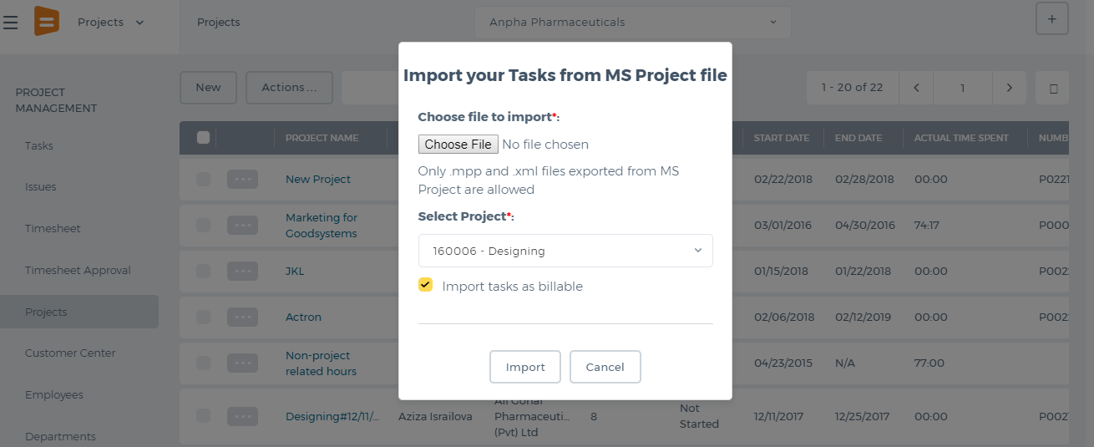Image resolution: width=1094 pixels, height=447 pixels.
Task: Open row actions ellipsis for Actron
Action: point(242,317)
